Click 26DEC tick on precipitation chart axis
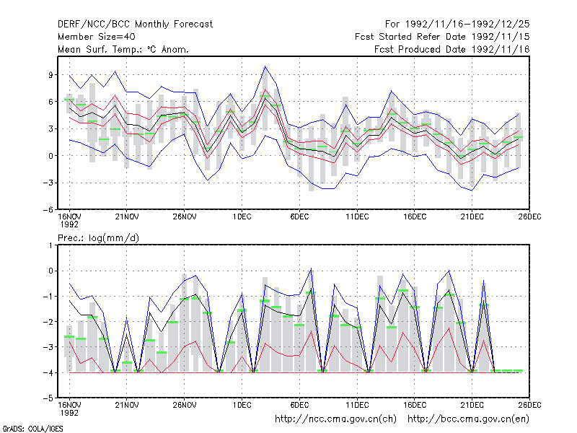Screen dimensions: 577x433 point(529,405)
